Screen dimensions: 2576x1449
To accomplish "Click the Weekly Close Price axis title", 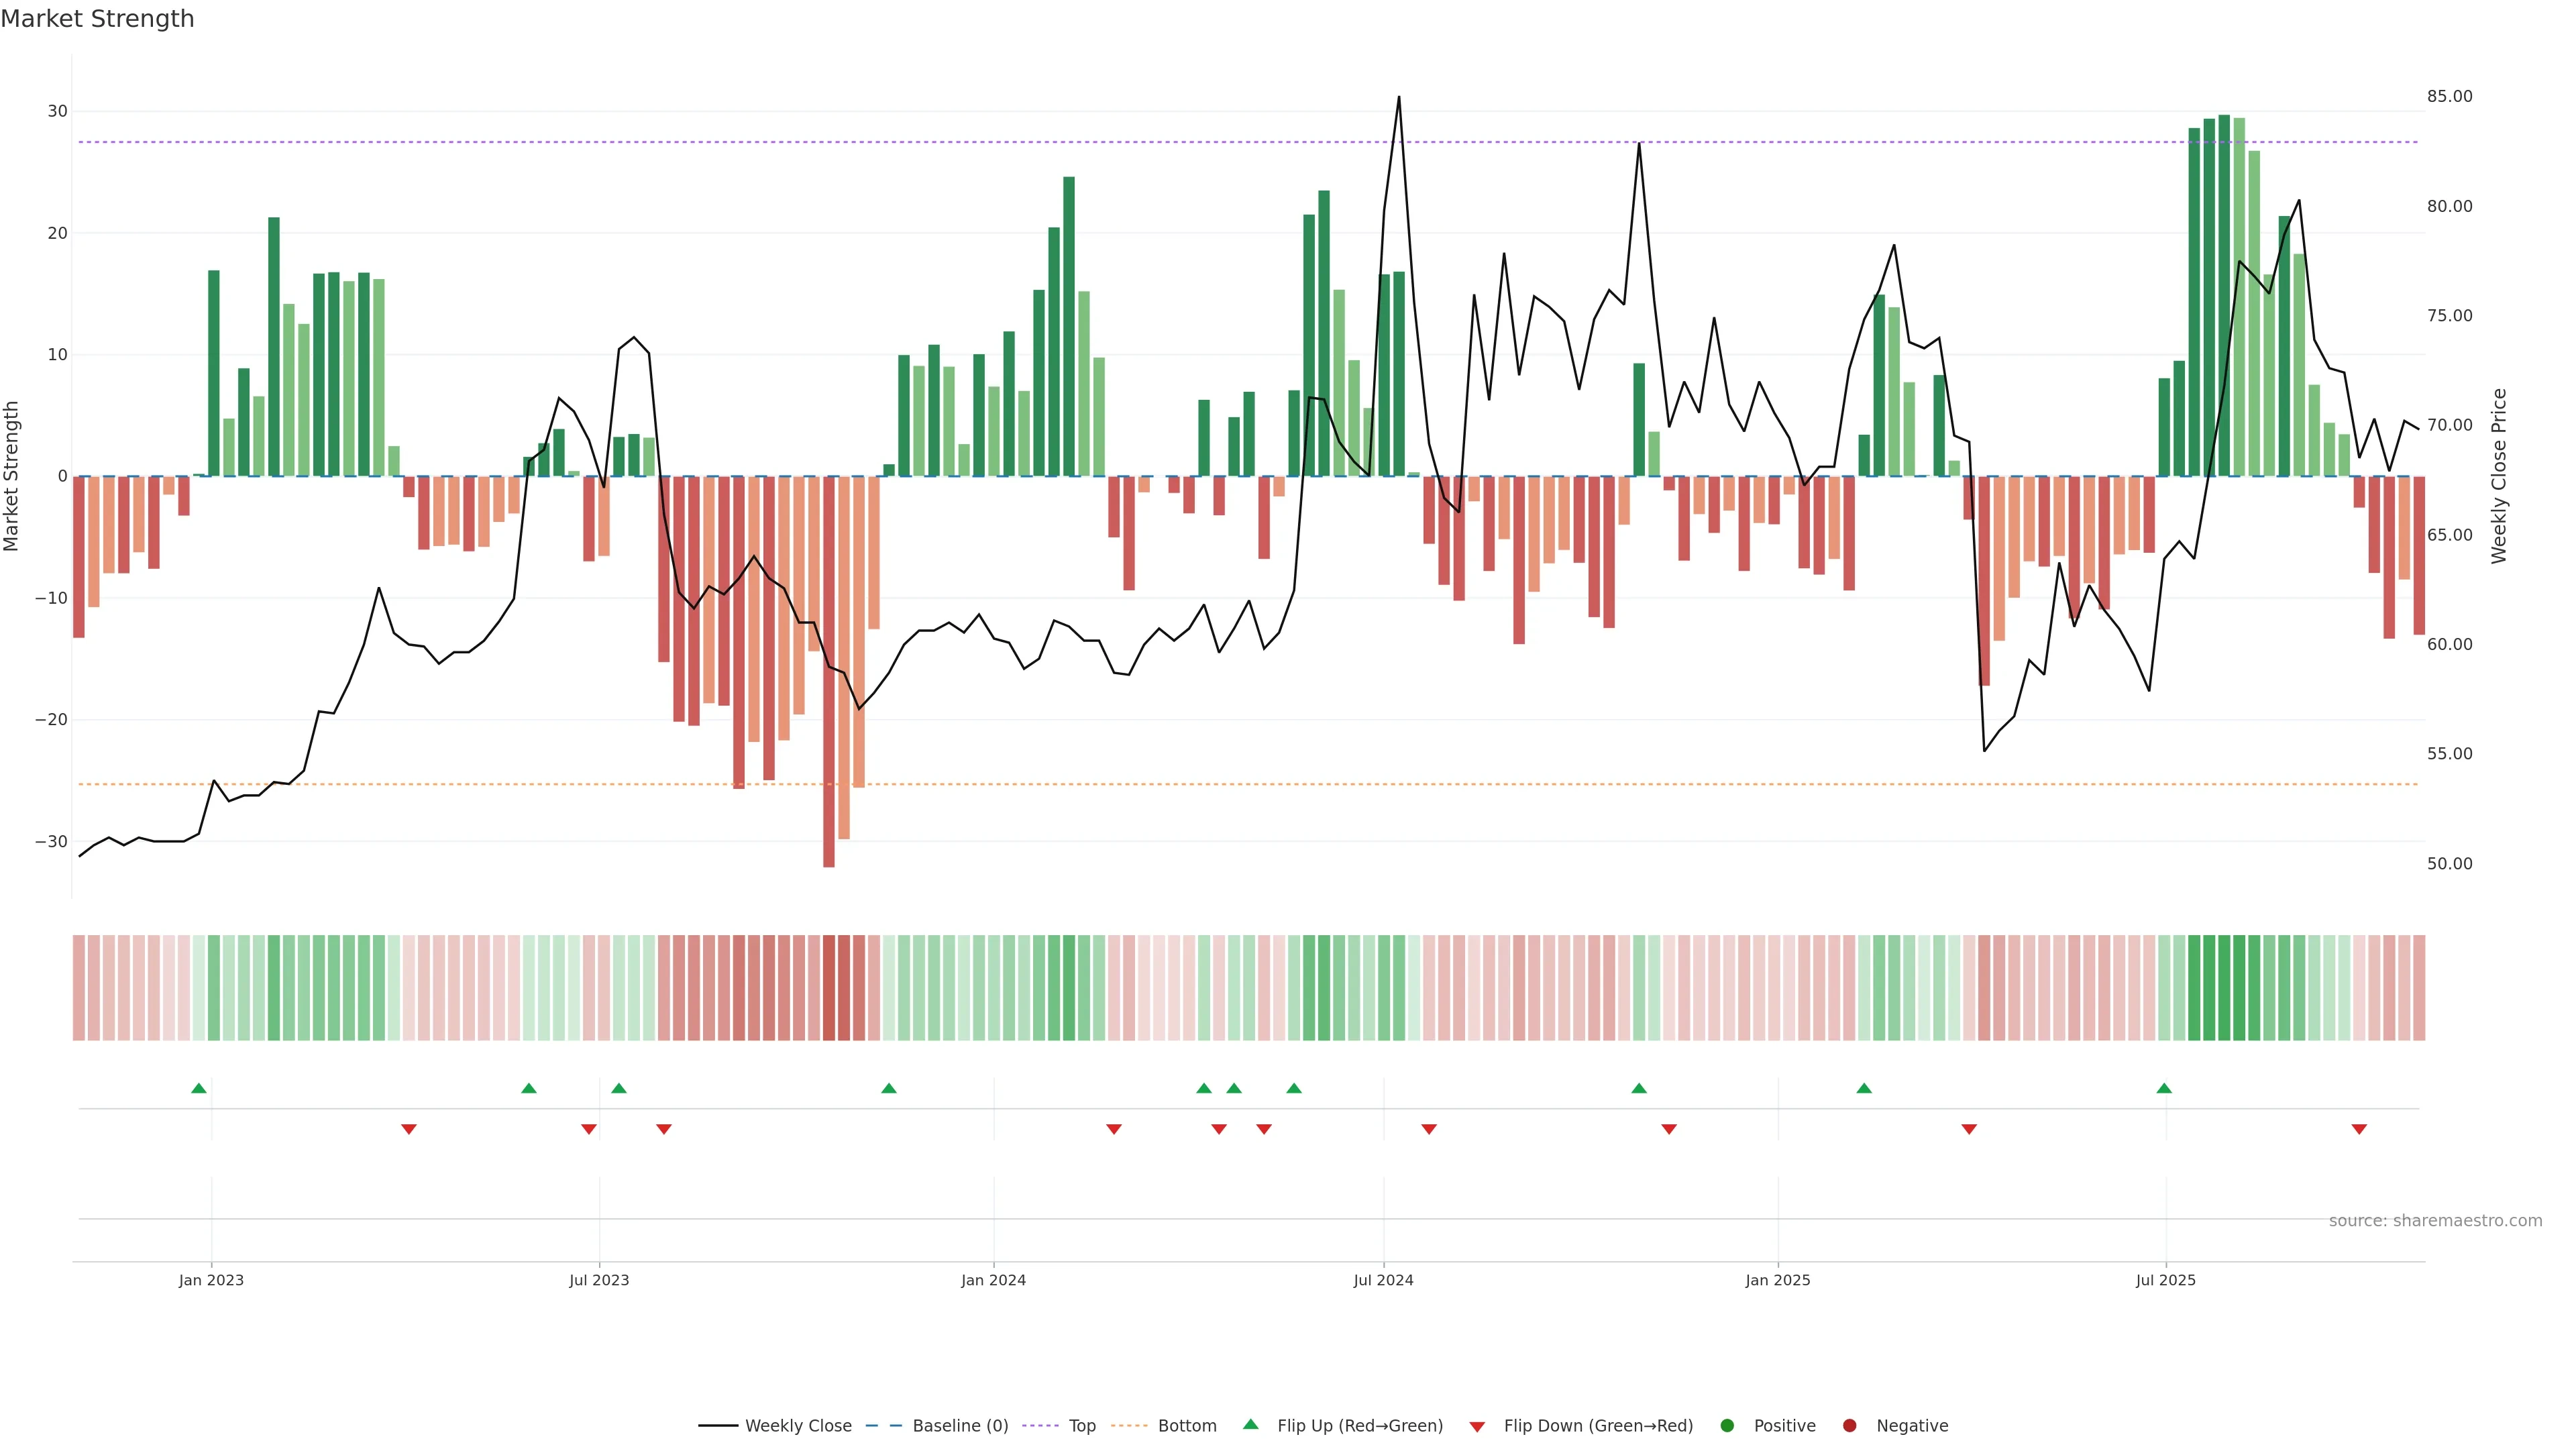I will [x=2499, y=476].
